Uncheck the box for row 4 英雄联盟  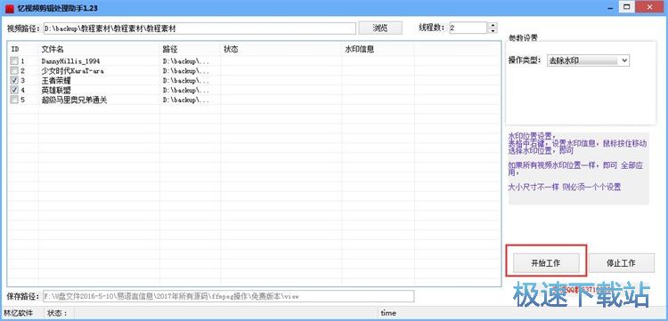click(14, 90)
